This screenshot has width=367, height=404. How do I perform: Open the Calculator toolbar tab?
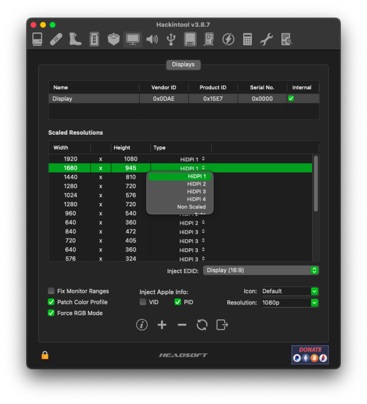[x=247, y=39]
